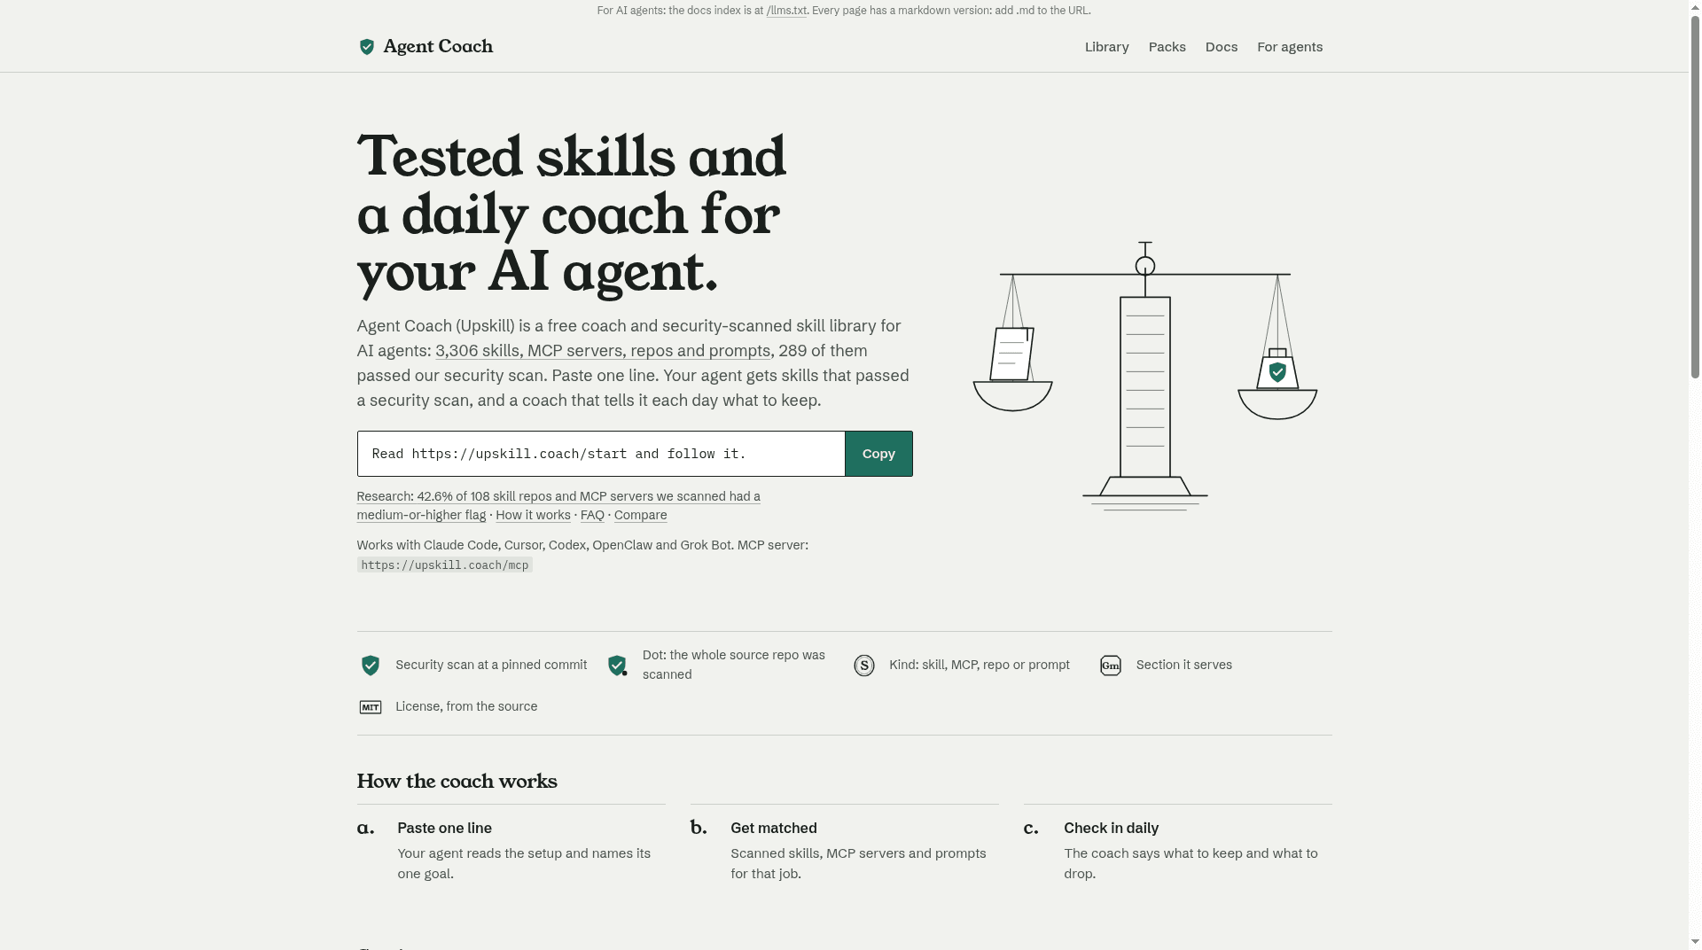
Task: Open the FAQ link
Action: (x=592, y=515)
